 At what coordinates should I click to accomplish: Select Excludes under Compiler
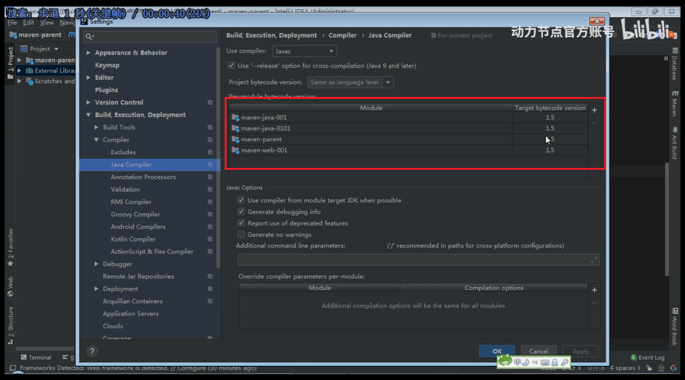click(123, 152)
